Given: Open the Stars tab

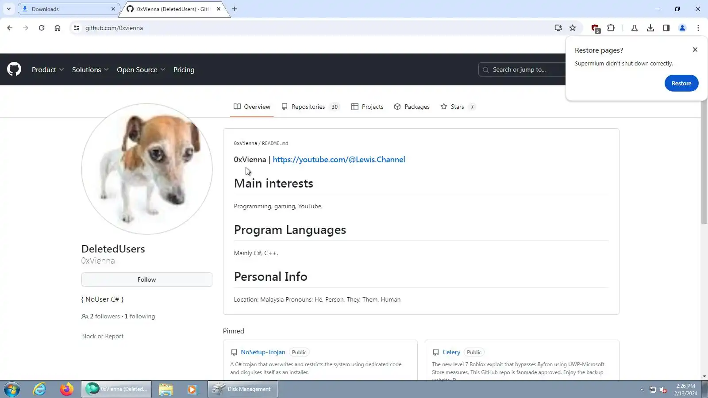Looking at the screenshot, I should click(458, 107).
